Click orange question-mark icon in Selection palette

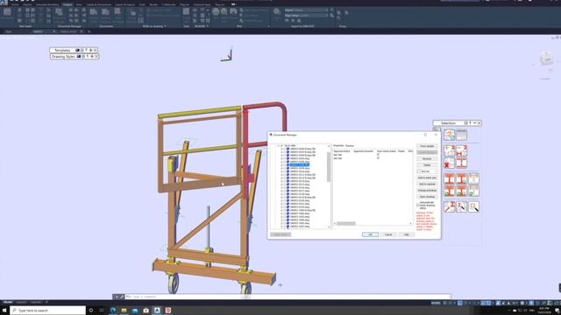450,135
